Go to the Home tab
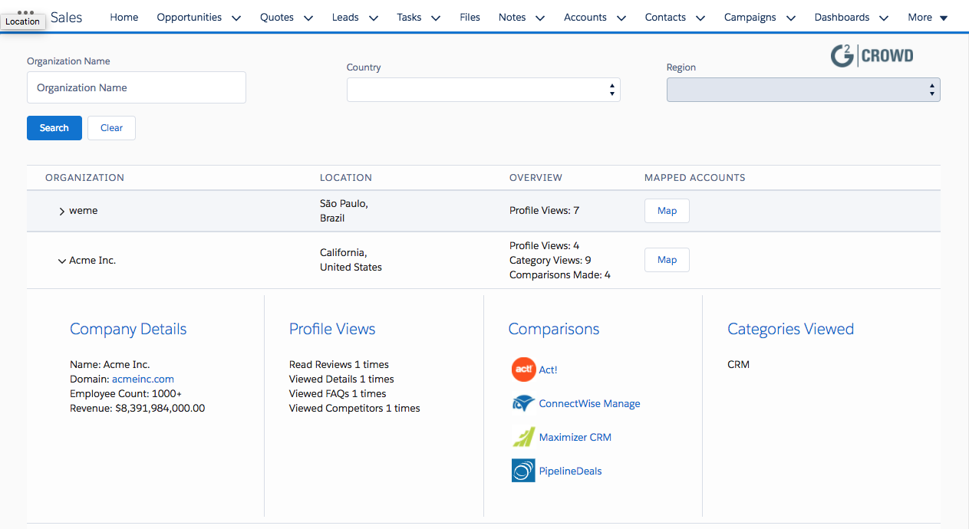Image resolution: width=969 pixels, height=529 pixels. click(x=124, y=18)
